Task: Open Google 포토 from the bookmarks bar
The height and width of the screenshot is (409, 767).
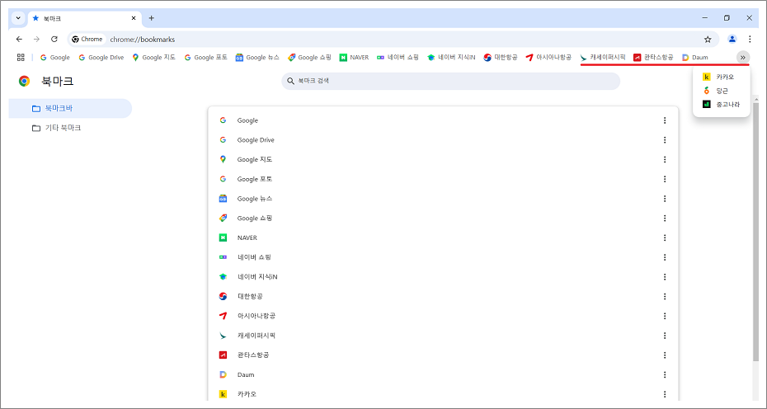Action: 205,57
